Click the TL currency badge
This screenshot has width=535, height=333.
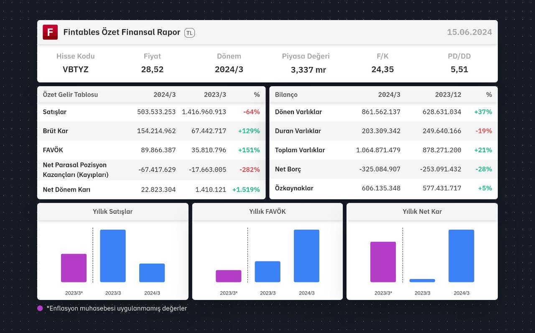point(189,33)
